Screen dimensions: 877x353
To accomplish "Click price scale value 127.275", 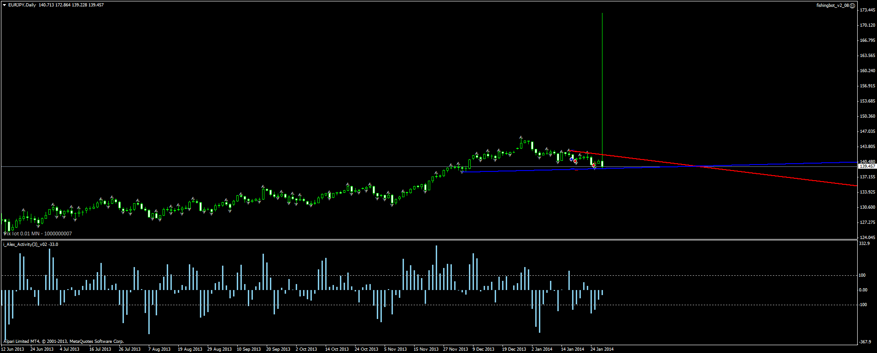I will click(x=867, y=222).
